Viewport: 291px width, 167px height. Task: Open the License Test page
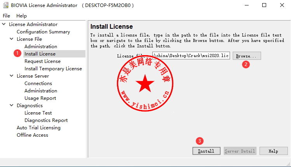pyautogui.click(x=38, y=113)
